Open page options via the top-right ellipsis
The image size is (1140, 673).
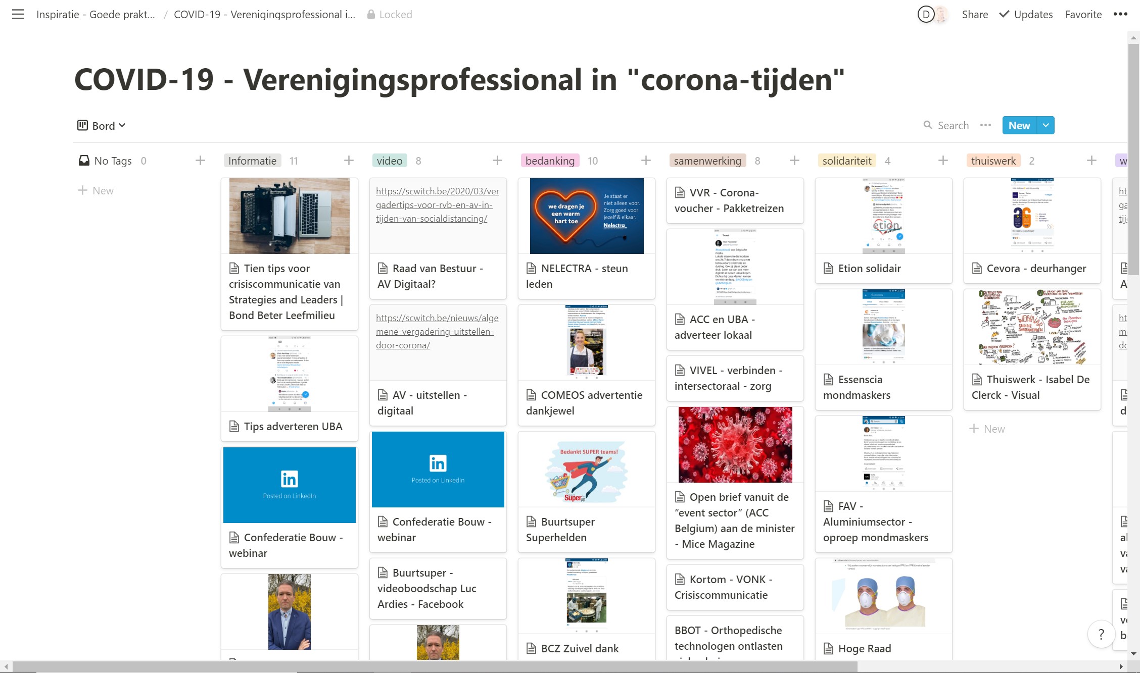tap(1121, 14)
